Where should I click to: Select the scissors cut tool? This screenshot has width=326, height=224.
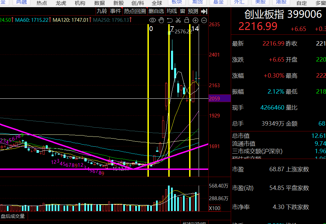178,20
